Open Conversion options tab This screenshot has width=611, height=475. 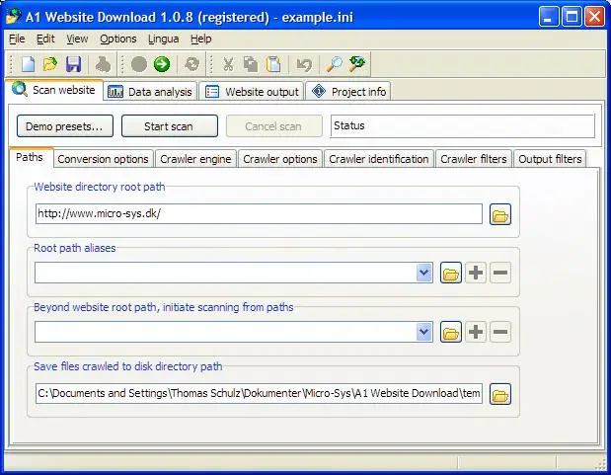(x=103, y=159)
